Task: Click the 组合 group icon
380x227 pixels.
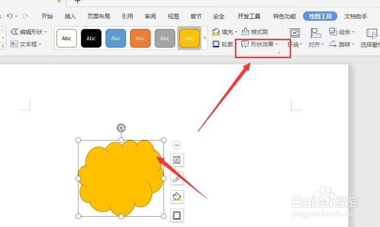Action: pos(333,32)
